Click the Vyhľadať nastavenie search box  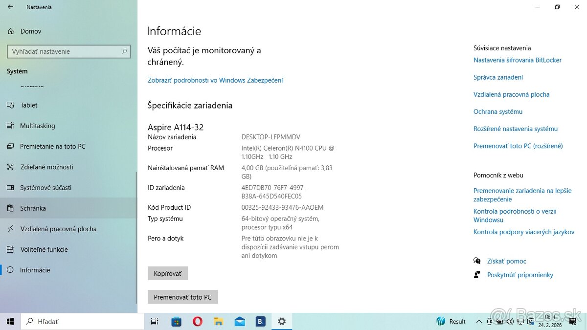(68, 51)
